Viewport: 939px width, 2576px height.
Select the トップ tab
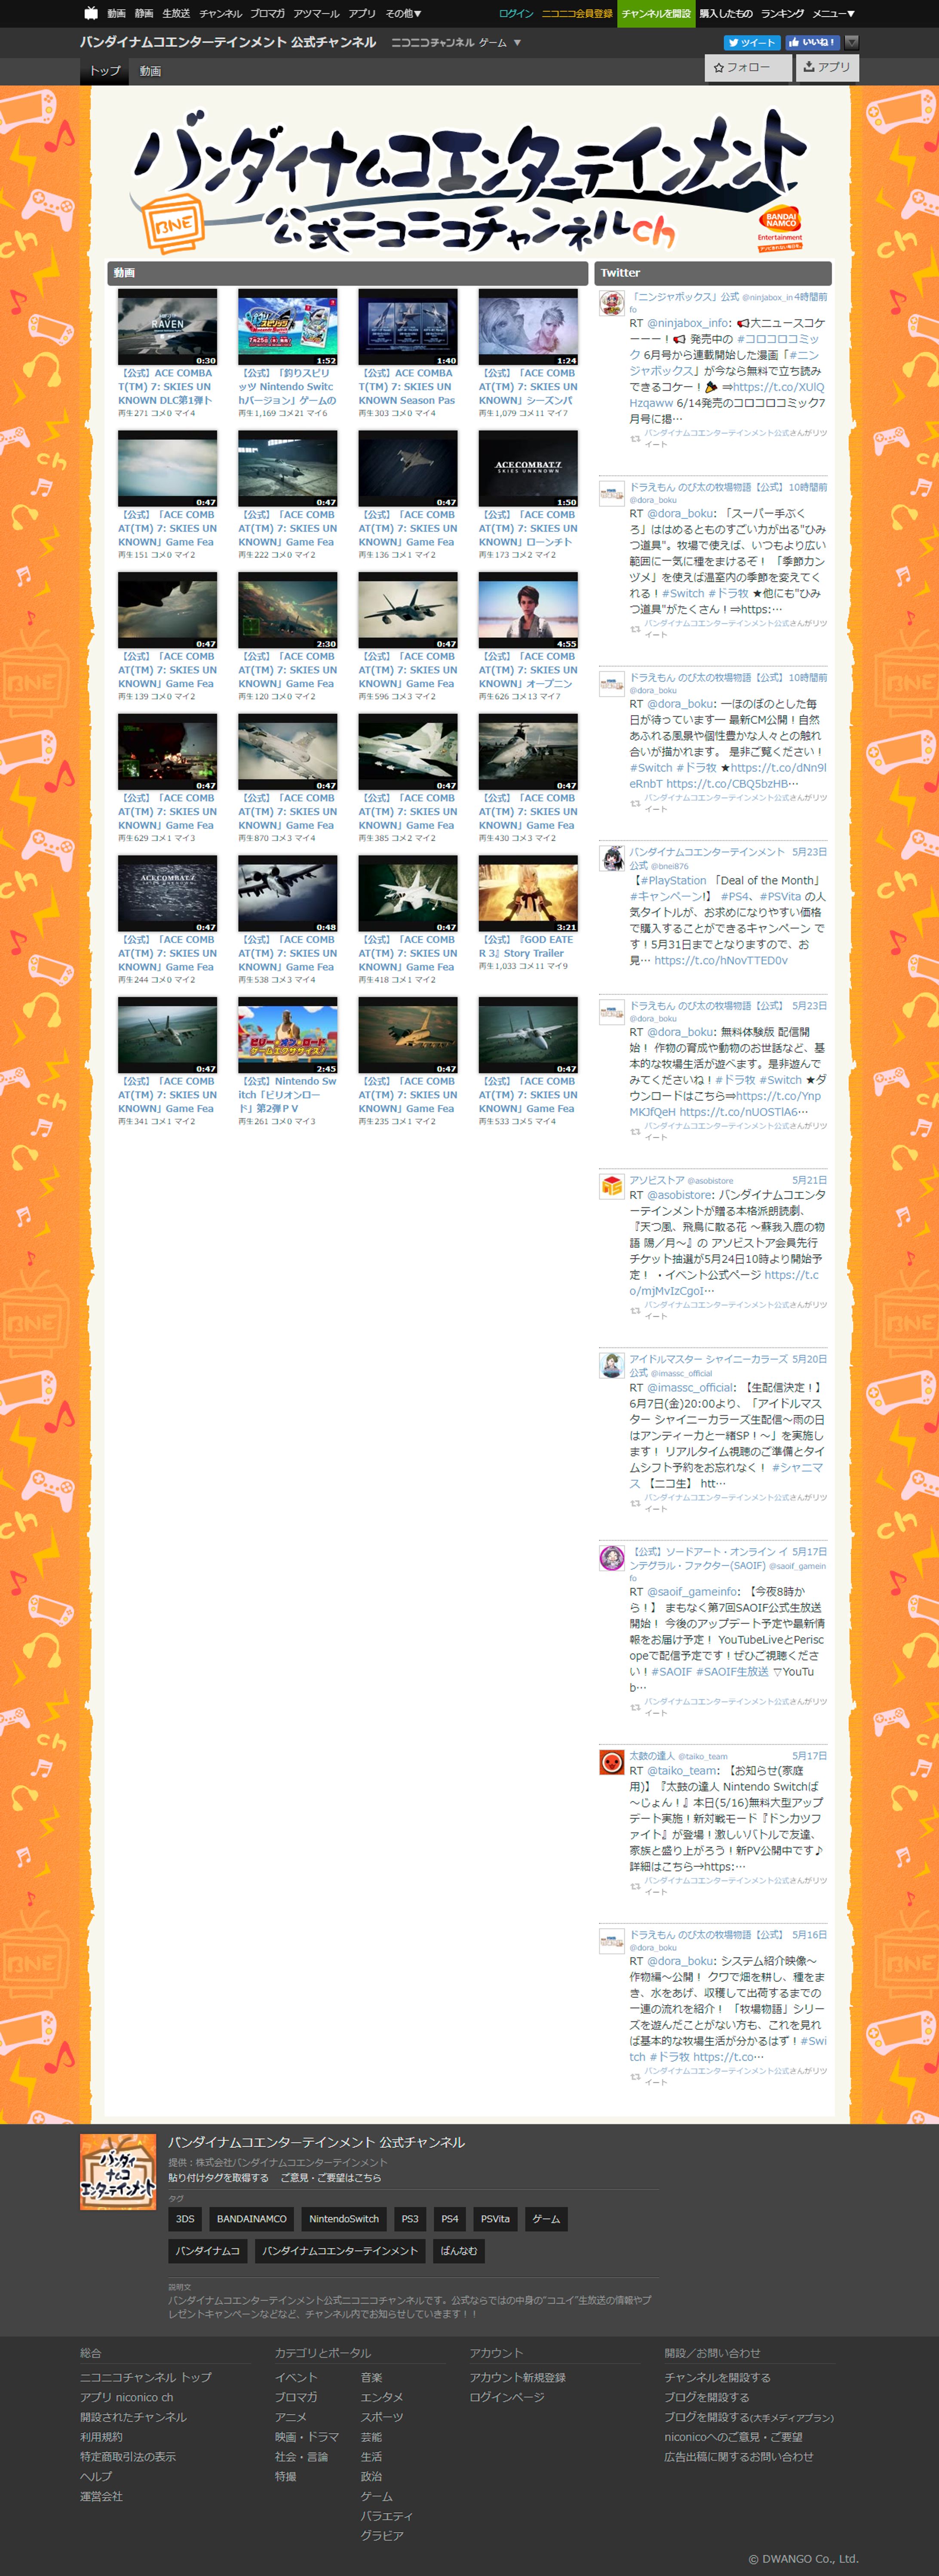(105, 71)
